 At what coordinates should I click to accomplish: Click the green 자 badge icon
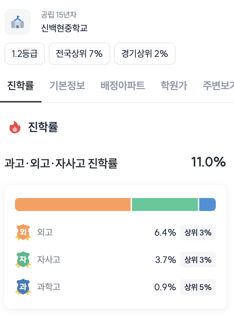(x=23, y=260)
